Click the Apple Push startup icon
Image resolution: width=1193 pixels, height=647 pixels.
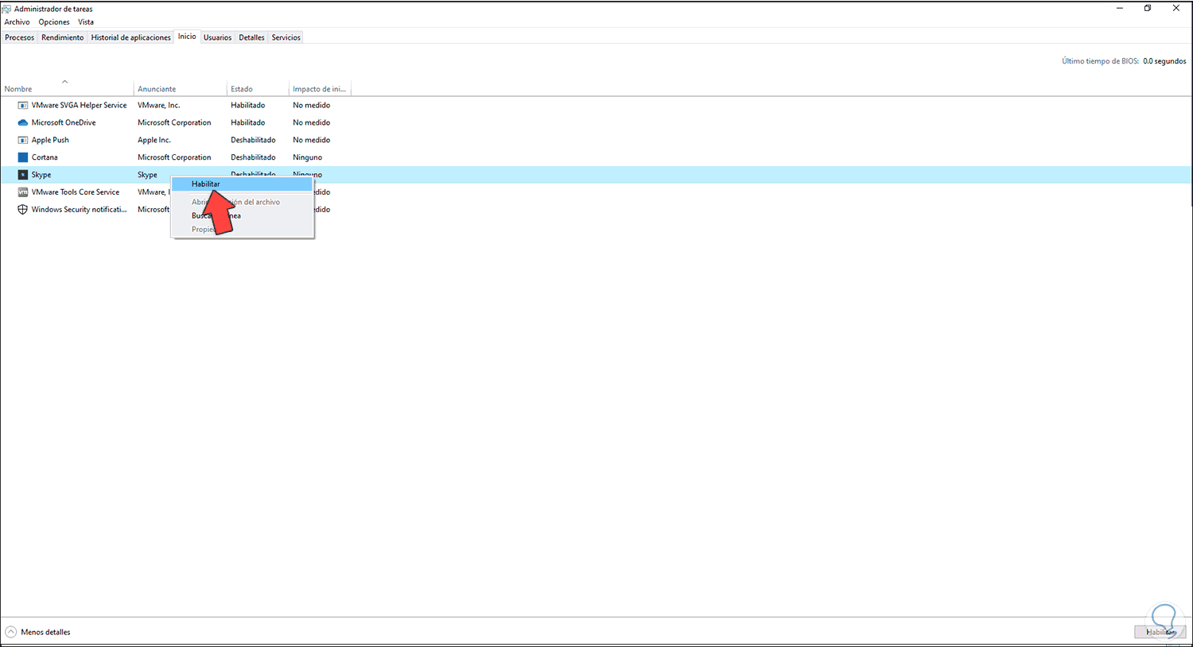23,140
